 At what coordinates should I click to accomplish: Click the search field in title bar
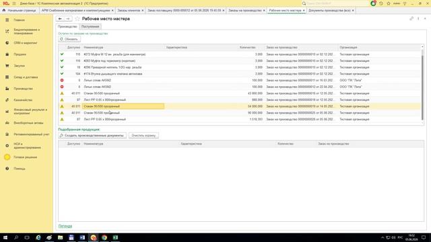point(335,3)
